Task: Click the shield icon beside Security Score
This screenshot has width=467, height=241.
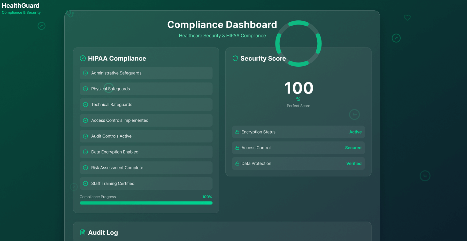Action: tap(235, 58)
